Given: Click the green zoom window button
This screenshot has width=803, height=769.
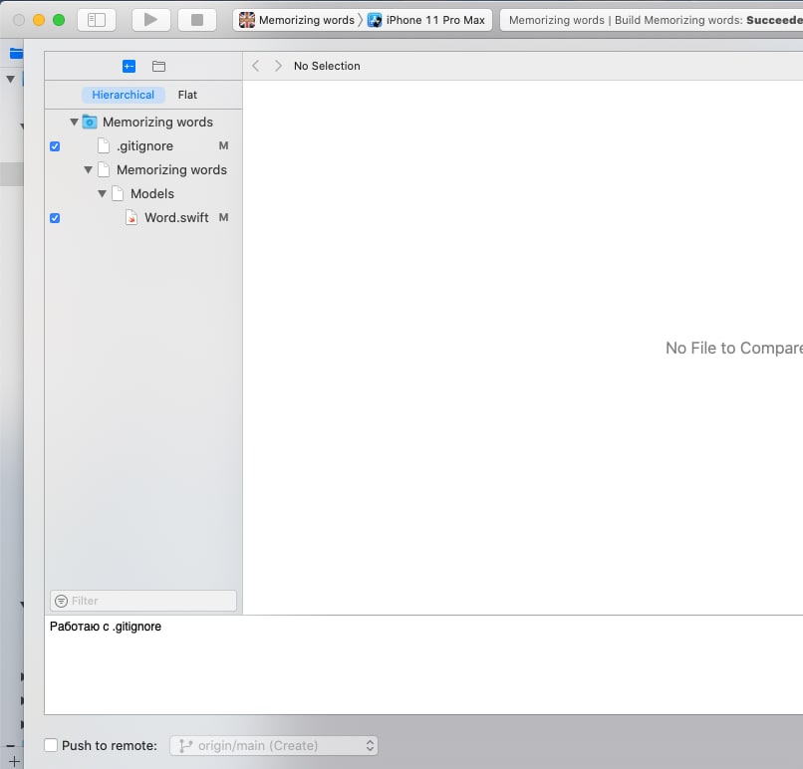Looking at the screenshot, I should (x=59, y=20).
